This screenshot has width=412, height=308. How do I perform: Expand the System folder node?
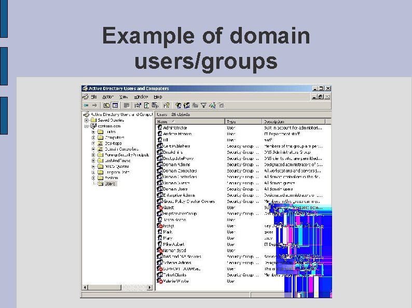(x=93, y=178)
